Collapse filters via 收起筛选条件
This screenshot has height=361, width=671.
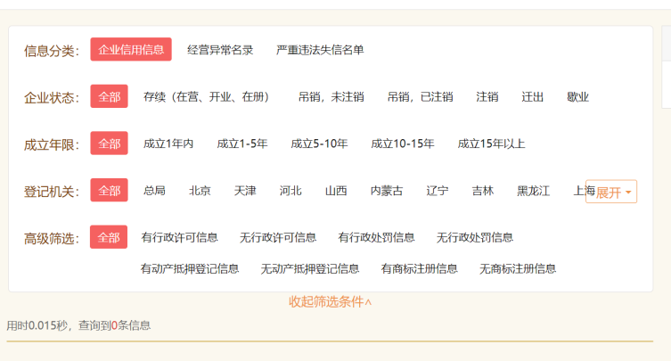(x=330, y=302)
